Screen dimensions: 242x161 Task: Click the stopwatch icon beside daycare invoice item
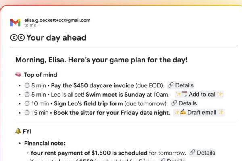(x=27, y=85)
